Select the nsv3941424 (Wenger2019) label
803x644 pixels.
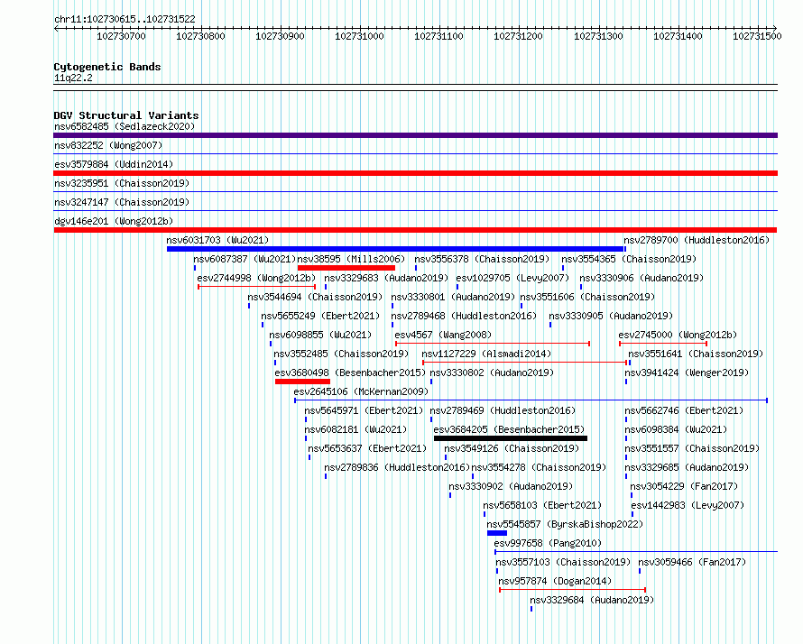[687, 373]
